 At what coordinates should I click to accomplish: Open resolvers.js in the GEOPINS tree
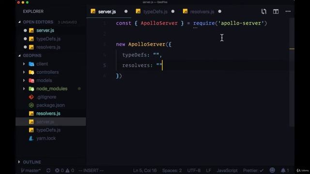pyautogui.click(x=48, y=114)
